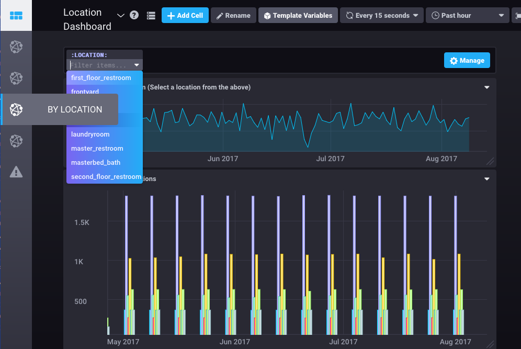Click the line graph cell resize handle
521x349 pixels.
[491, 161]
